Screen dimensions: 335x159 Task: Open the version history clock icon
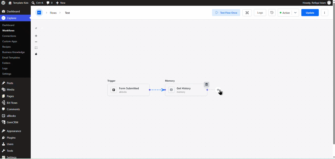(x=272, y=13)
